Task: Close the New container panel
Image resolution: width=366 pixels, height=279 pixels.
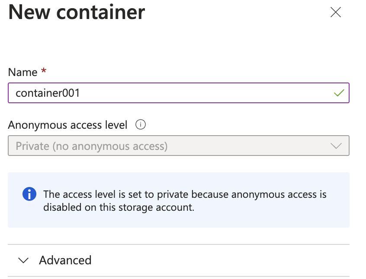Action: pos(336,12)
